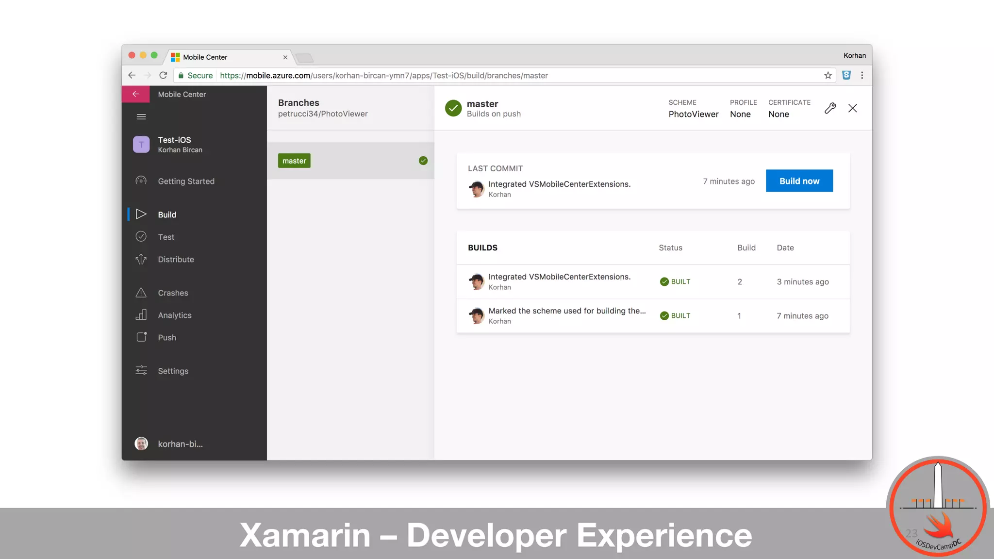This screenshot has height=559, width=994.
Task: Click the Build now button
Action: pyautogui.click(x=799, y=181)
